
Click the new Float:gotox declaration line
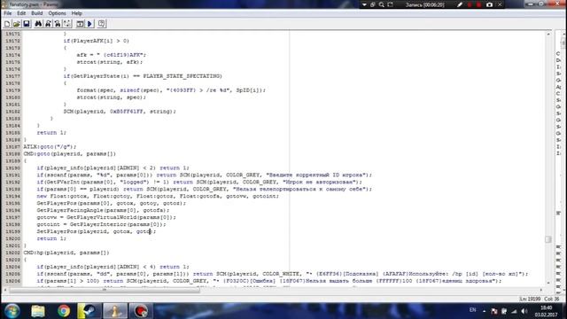[x=158, y=196]
